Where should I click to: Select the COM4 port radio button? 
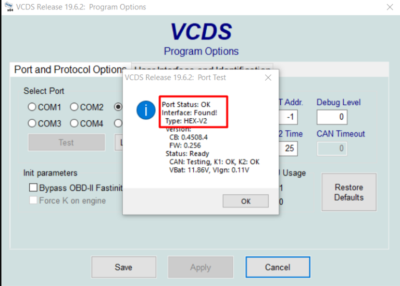(74, 123)
